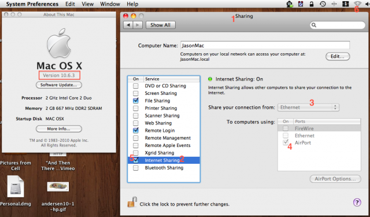This screenshot has height=217, width=370.
Task: Click the search magnifier icon in Sharing
Action: [314, 25]
